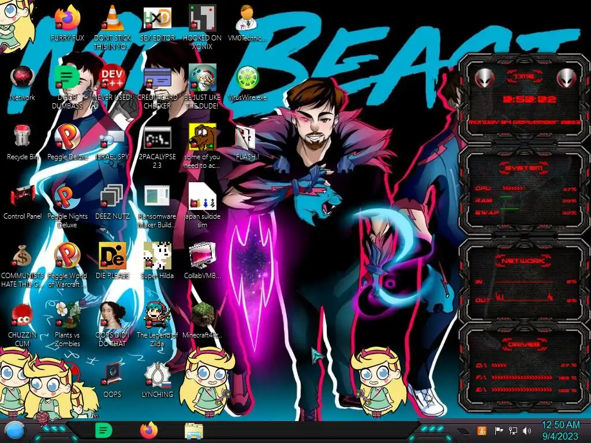The image size is (591, 443).
Task: Click the network OUT graph
Action: click(x=524, y=298)
